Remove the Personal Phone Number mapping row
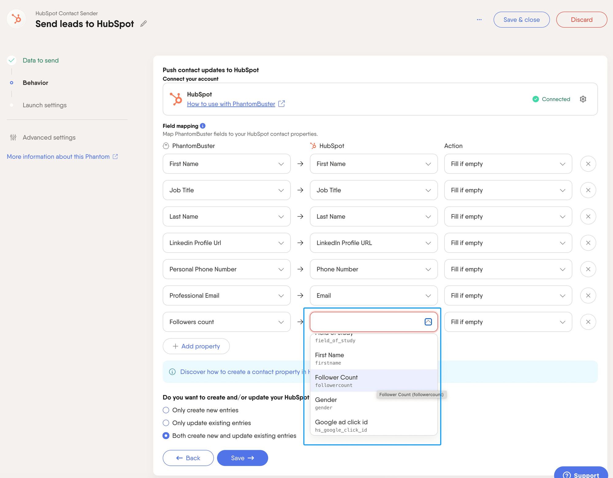Screen dimensions: 613x478 tap(588, 269)
